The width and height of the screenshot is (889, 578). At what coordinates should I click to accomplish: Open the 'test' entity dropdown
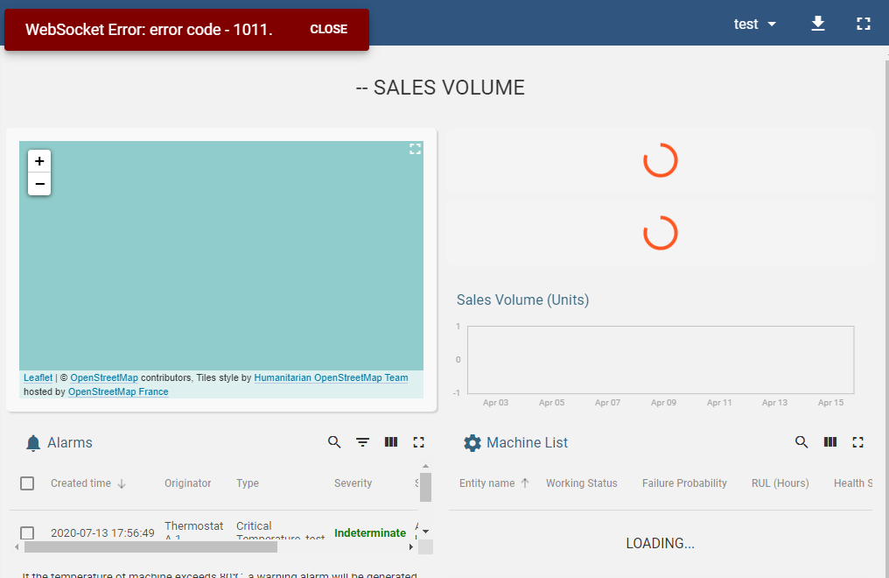tap(753, 24)
